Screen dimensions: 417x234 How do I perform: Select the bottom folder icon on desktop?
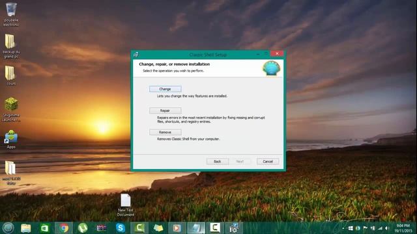[11, 173]
